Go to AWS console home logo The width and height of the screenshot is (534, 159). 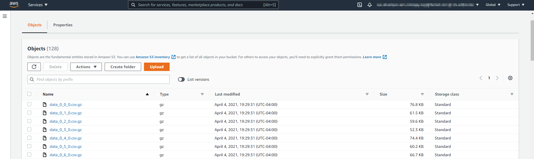click(x=14, y=4)
